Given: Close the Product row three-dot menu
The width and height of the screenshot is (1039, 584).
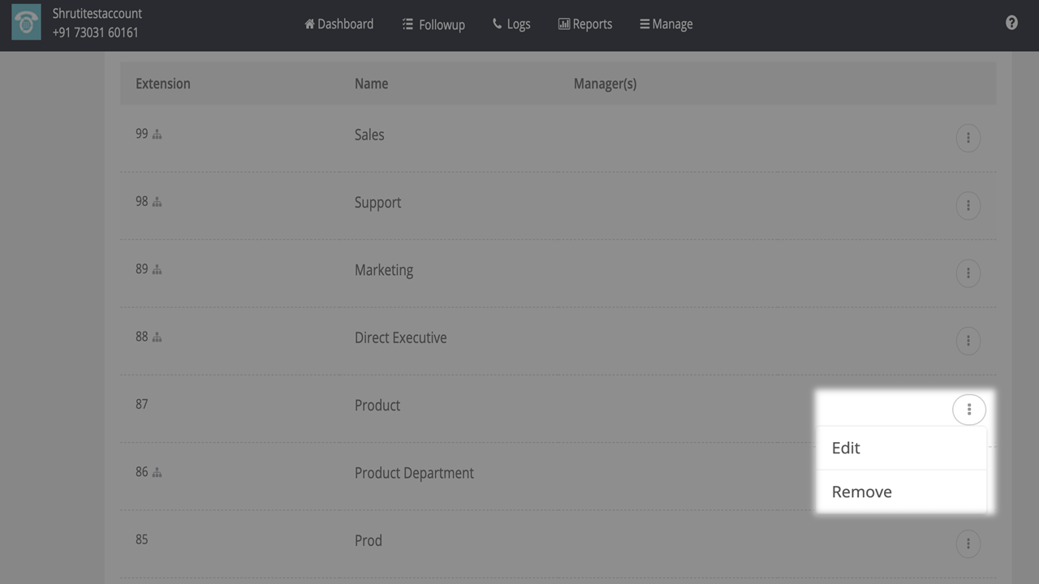Looking at the screenshot, I should (968, 410).
